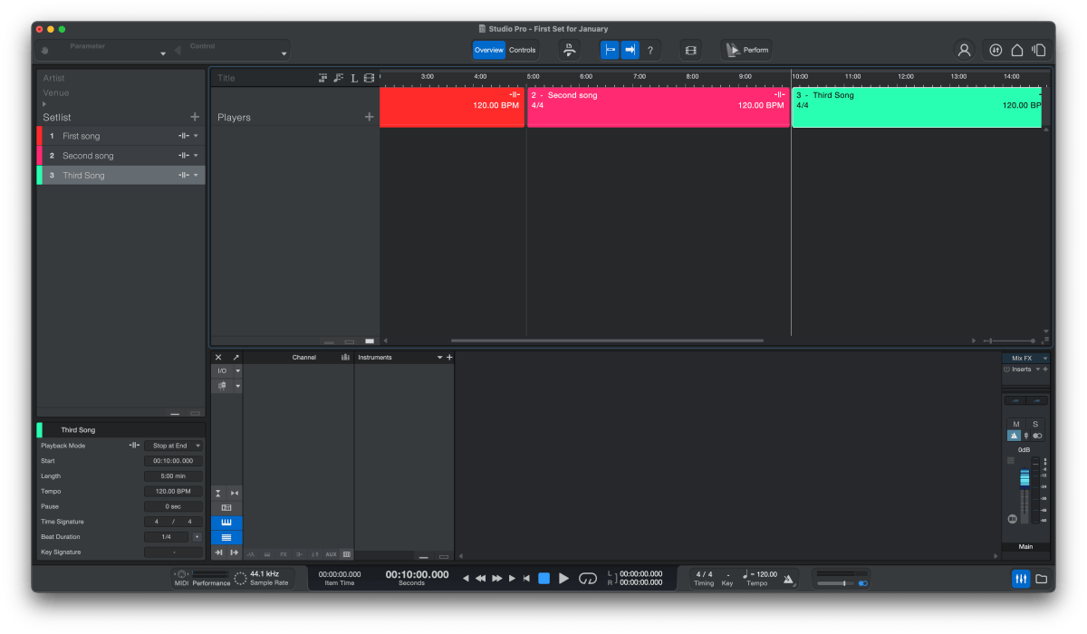
Task: Click the Perform button with arrow icon
Action: (x=746, y=50)
